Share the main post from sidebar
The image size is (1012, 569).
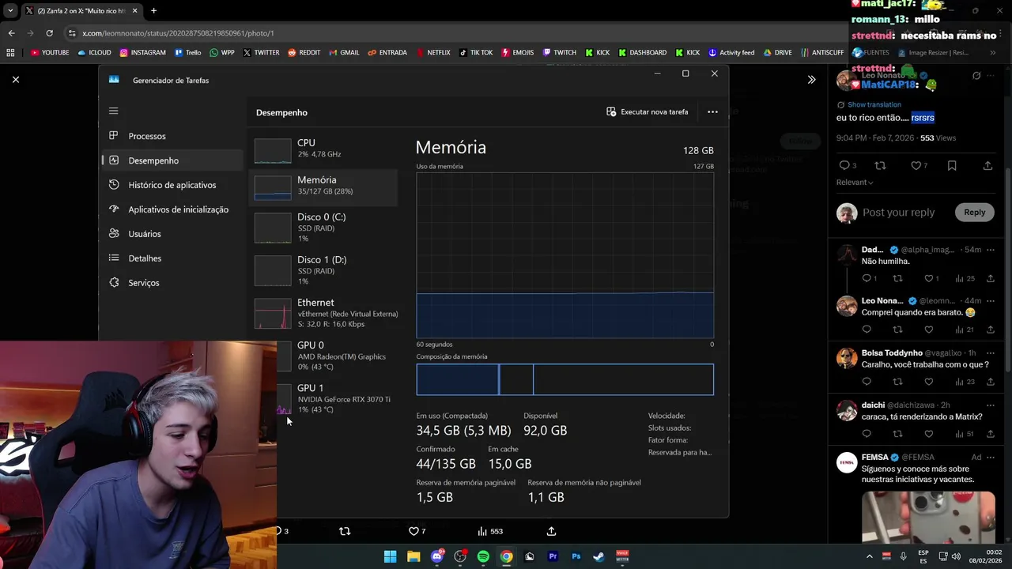[x=987, y=165]
